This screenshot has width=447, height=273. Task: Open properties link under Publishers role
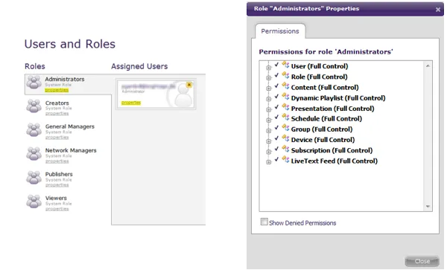click(57, 185)
